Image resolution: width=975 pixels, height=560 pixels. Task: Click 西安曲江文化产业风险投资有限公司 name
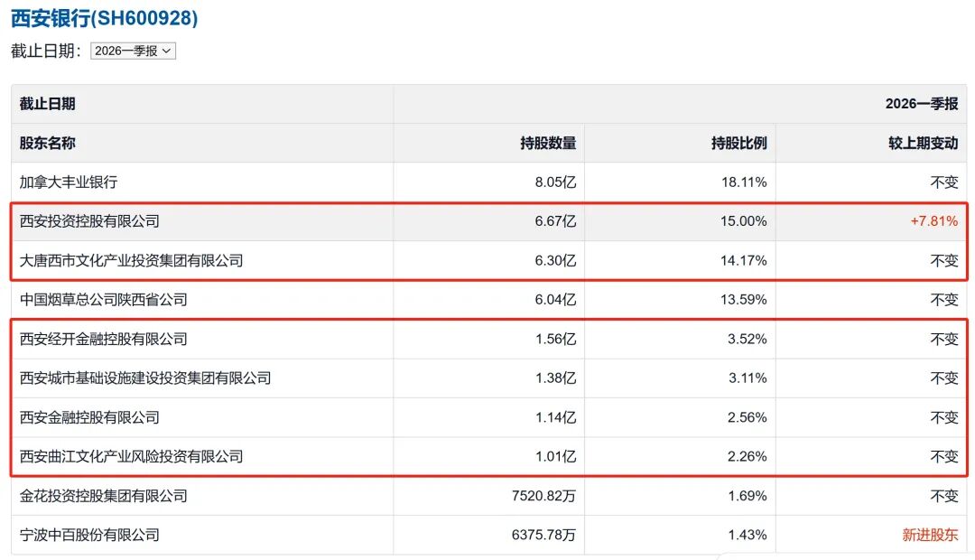(x=131, y=457)
